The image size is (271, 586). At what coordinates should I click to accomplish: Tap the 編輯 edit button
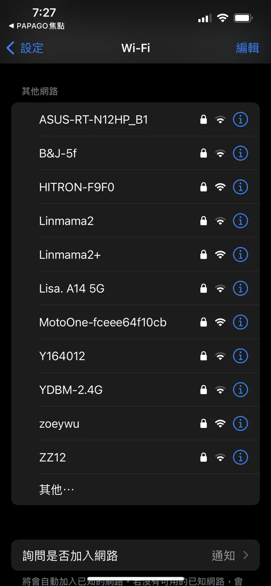tap(248, 48)
